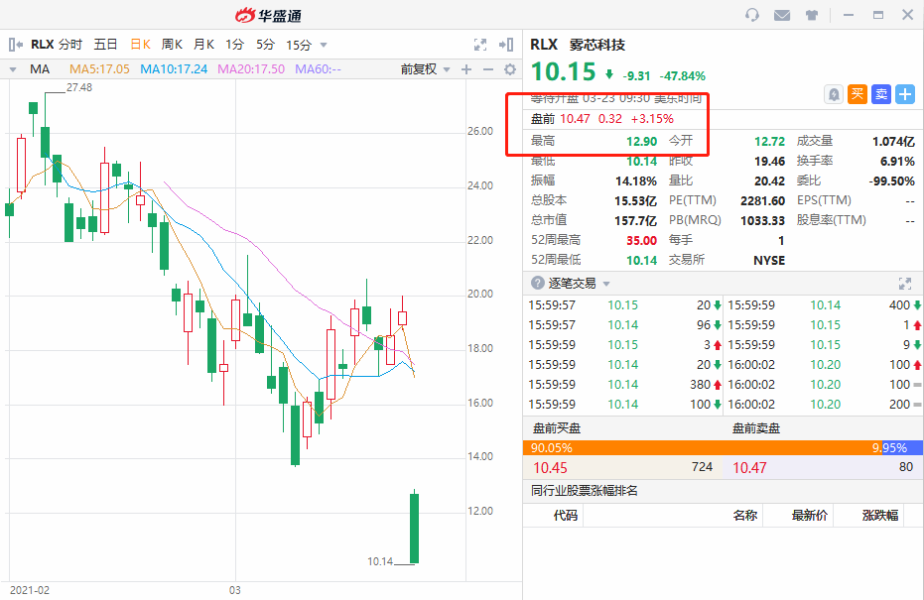Viewport: 924px width, 600px height.
Task: Zoom in chart with plus icon
Action: [x=466, y=69]
